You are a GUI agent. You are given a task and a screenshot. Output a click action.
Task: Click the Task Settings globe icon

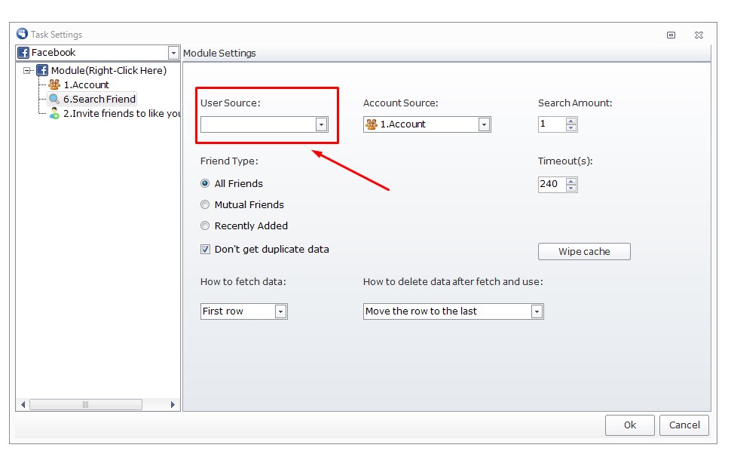[22, 34]
